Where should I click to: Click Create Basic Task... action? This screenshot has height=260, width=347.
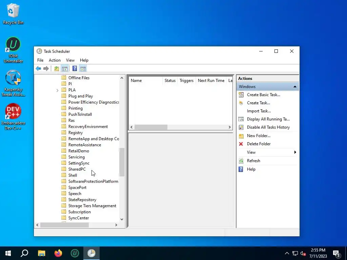pos(263,95)
